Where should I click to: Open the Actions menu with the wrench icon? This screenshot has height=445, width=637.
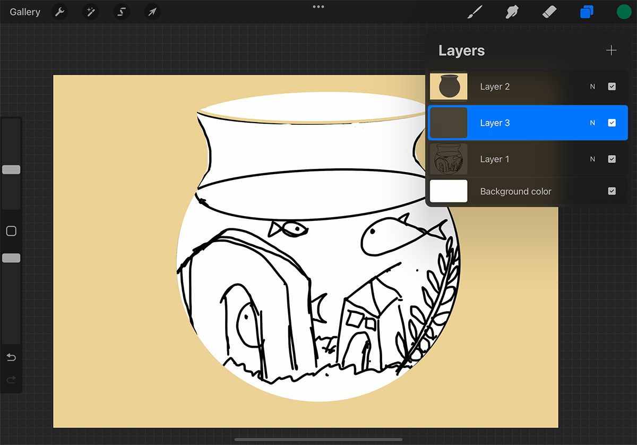(x=59, y=12)
